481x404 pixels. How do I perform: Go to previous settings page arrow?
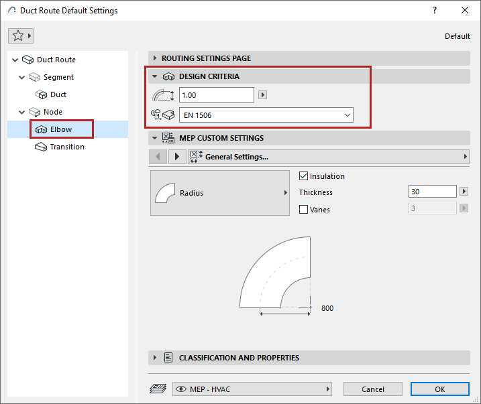tap(158, 157)
